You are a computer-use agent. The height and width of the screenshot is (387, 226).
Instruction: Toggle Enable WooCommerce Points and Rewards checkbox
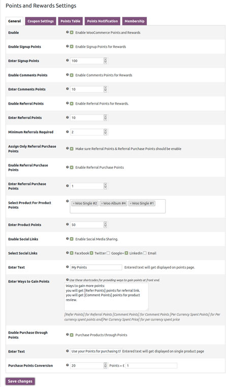72,33
